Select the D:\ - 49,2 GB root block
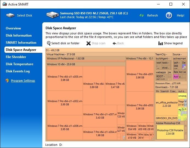This screenshot has height=148, width=190. (117, 50)
